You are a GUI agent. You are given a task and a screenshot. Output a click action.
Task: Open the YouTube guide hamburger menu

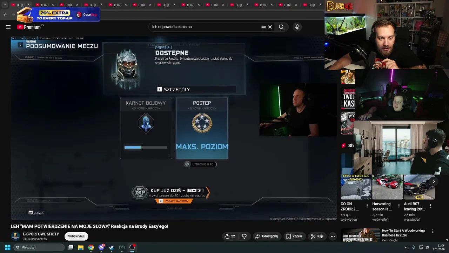point(8,27)
